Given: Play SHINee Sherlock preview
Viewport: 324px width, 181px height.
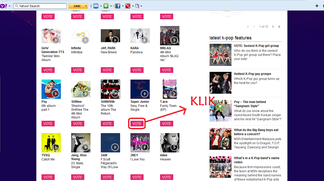Looking at the screenshot, I should click(x=85, y=94).
